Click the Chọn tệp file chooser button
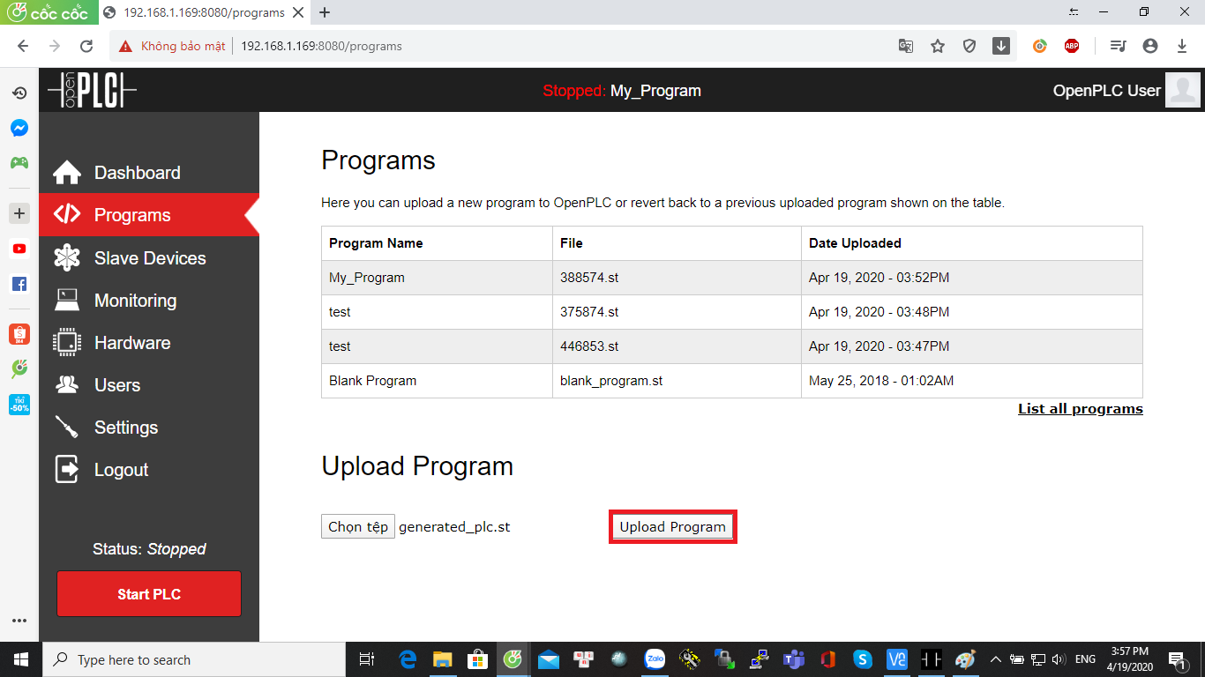 (358, 526)
